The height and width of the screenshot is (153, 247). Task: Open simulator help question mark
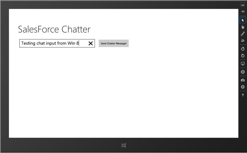[x=243, y=95]
